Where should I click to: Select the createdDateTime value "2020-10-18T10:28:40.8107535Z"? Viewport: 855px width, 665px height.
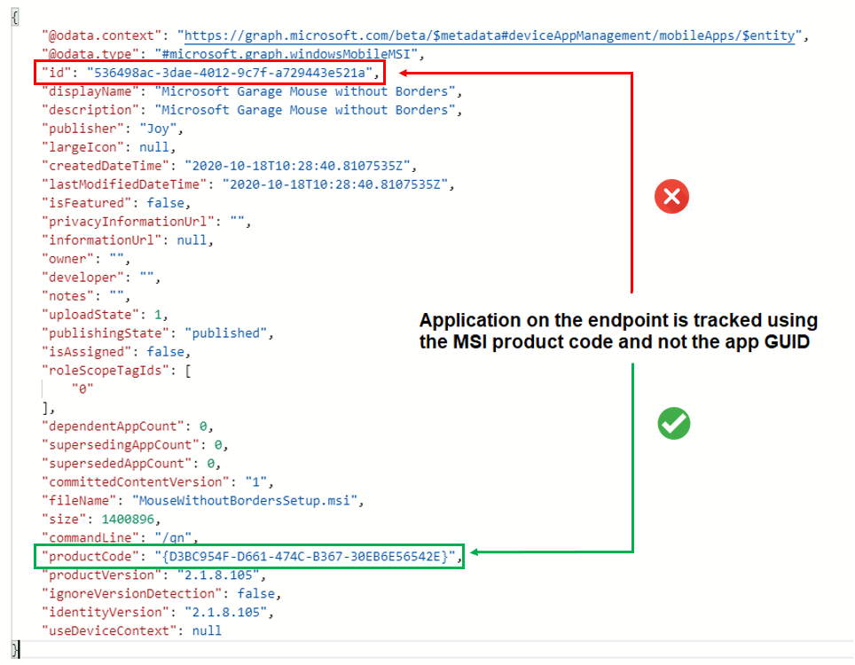(x=297, y=167)
